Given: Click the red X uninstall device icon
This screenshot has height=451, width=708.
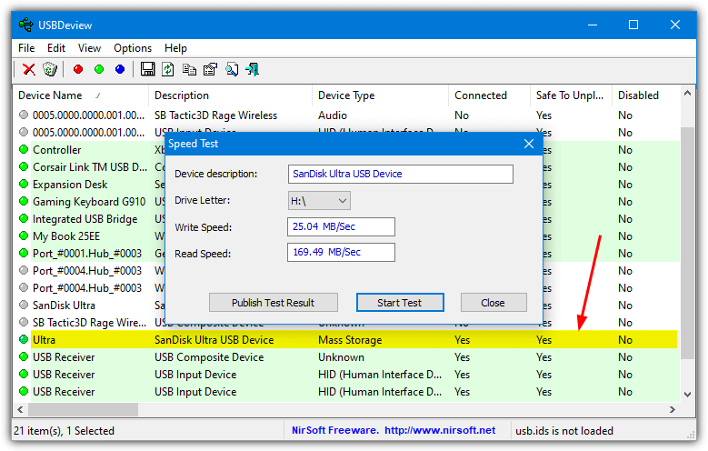Looking at the screenshot, I should point(29,69).
